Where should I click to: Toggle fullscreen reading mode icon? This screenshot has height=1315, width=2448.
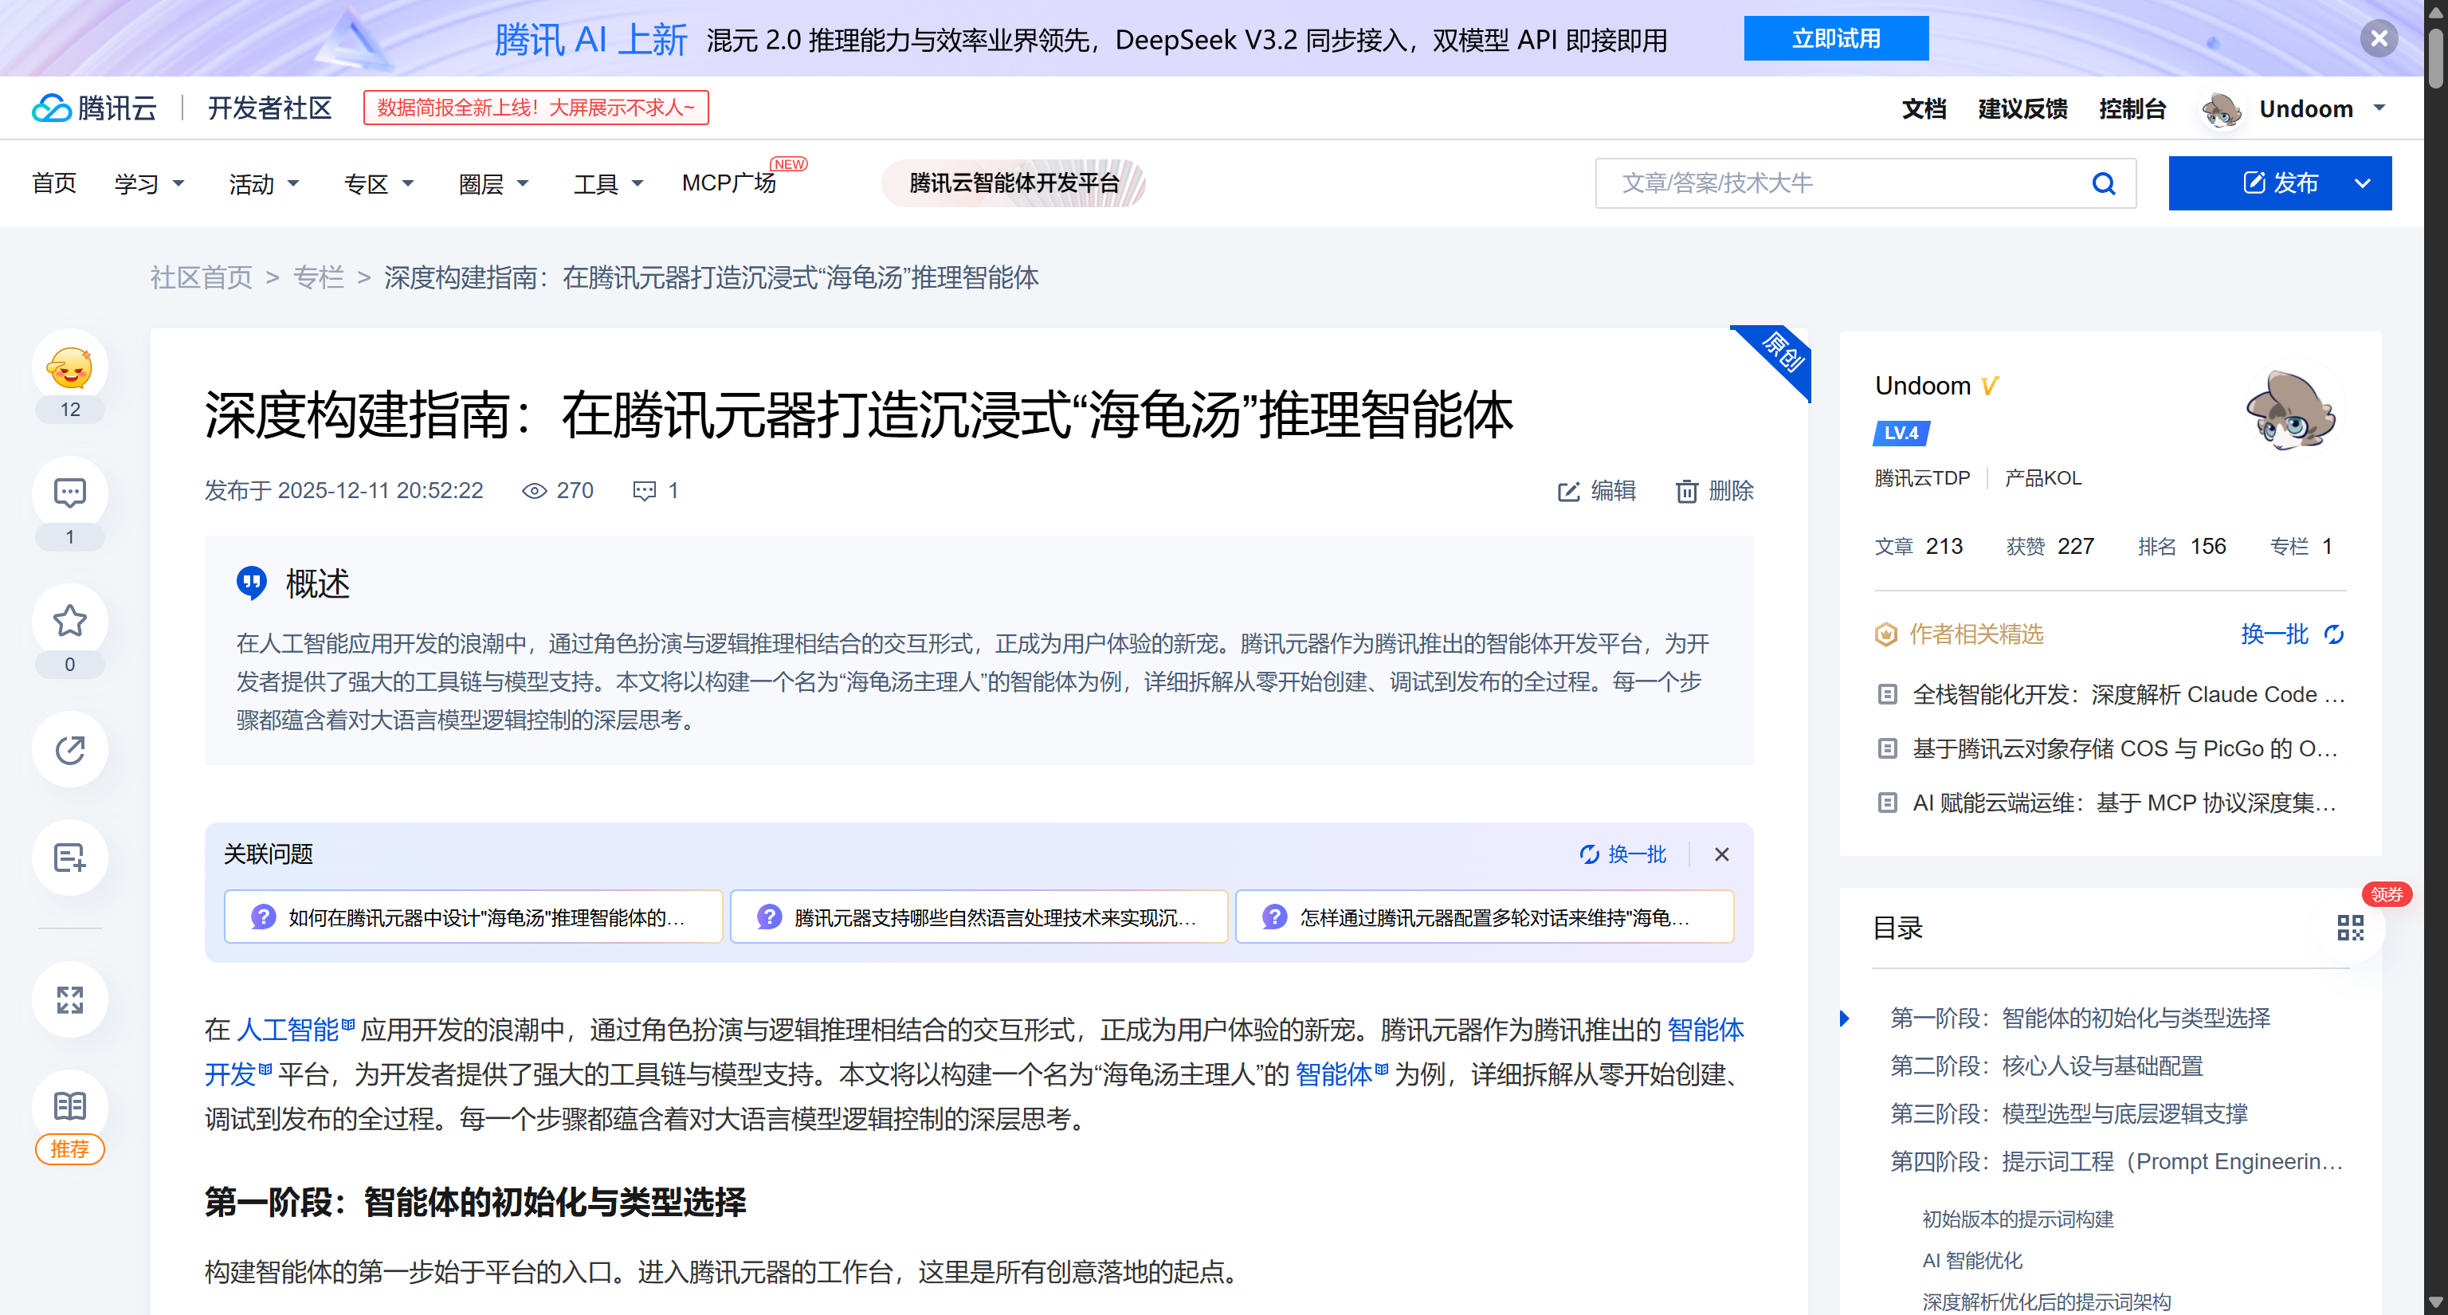point(69,999)
